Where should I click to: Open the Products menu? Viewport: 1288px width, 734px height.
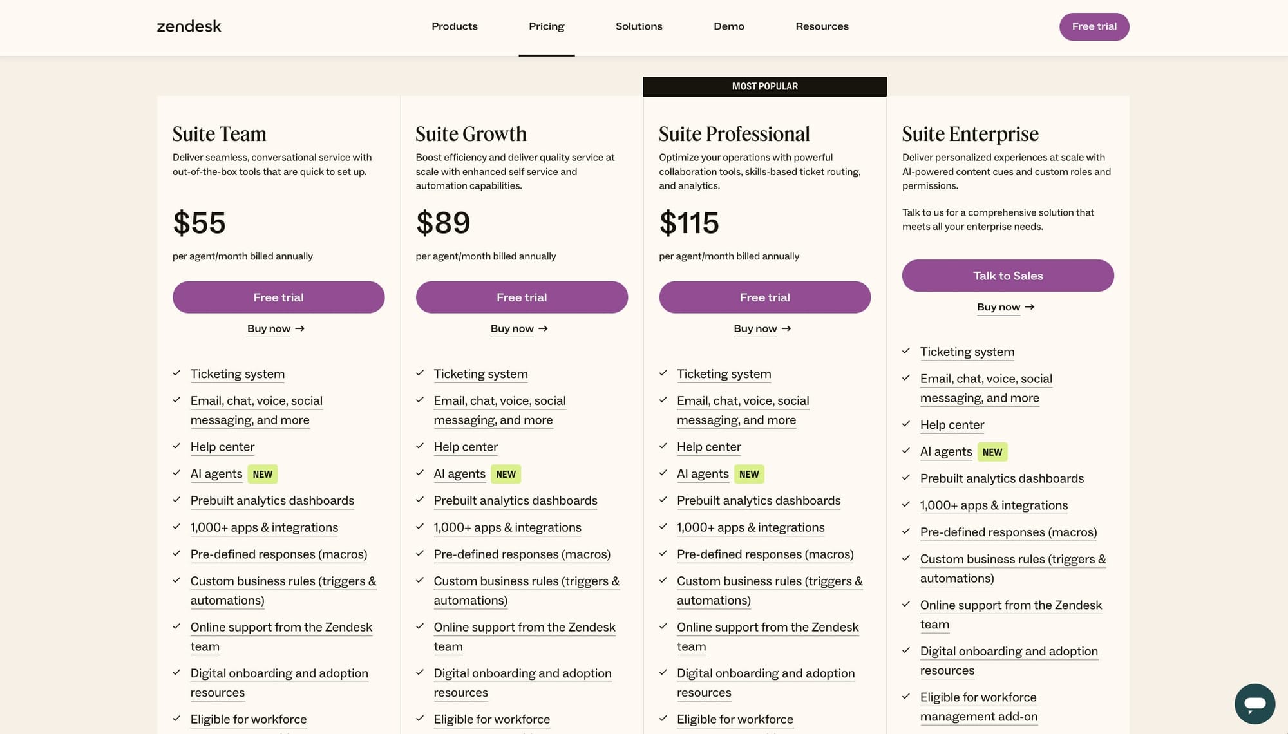tap(454, 26)
